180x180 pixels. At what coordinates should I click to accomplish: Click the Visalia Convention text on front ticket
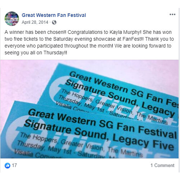tap(37, 154)
